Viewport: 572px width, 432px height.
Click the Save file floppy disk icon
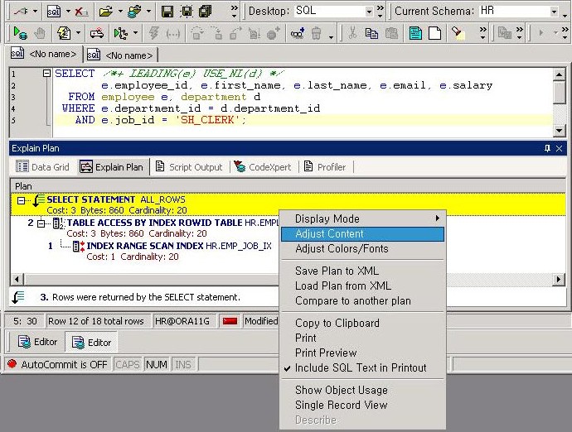[x=167, y=12]
